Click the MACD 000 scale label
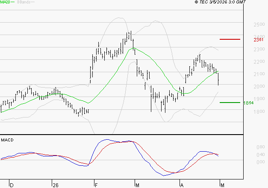Viewport: 268px width, 188px height. pyautogui.click(x=261, y=162)
